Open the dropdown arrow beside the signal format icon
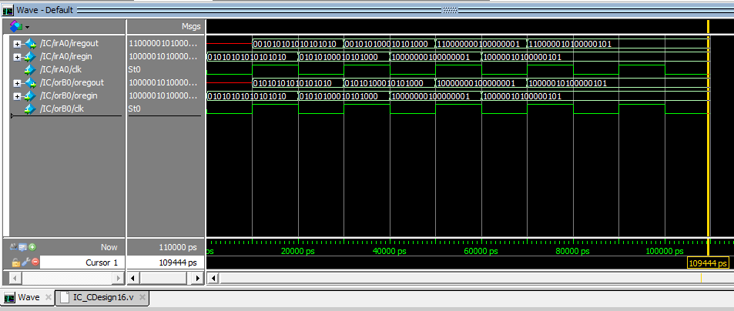The height and width of the screenshot is (311, 734). [x=28, y=27]
